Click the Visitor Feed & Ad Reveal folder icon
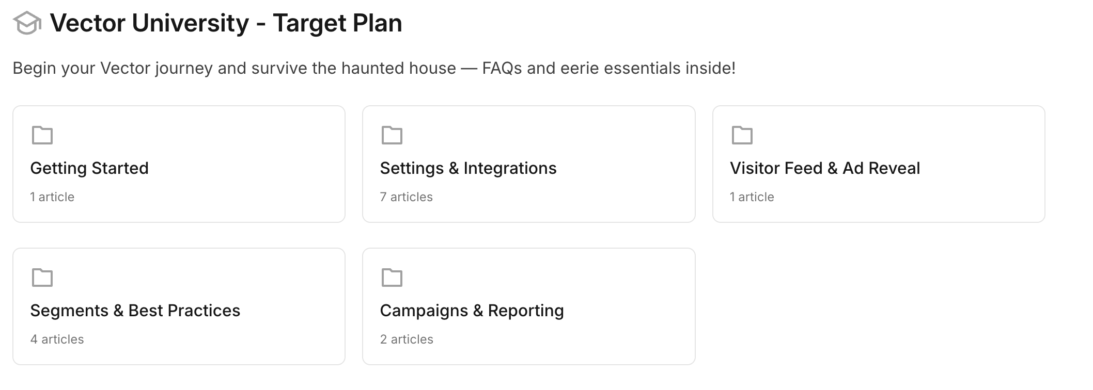 [742, 135]
